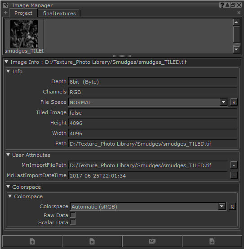Select the smudges_TILED image thumbnail
The width and height of the screenshot is (244, 249).
click(24, 36)
